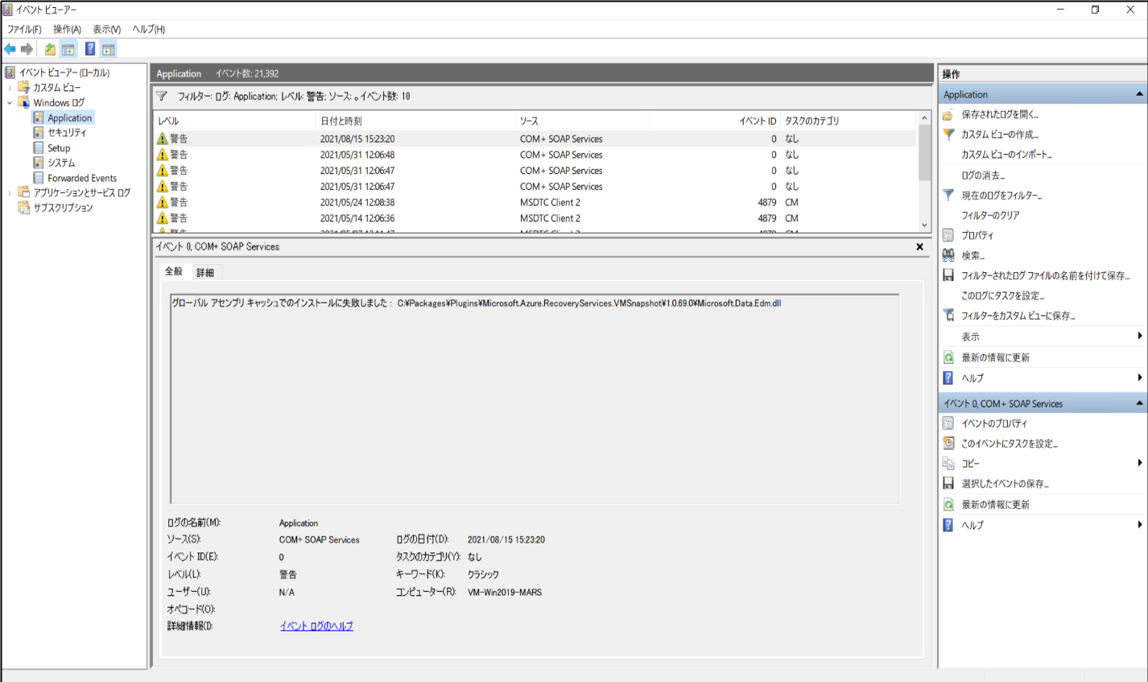
Task: Select MSDTC Client 2 event 2021/05/24 12:08:38
Action: 535,202
